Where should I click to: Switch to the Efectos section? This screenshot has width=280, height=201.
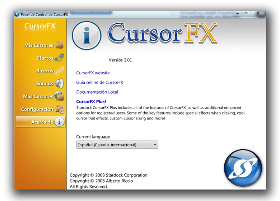40,58
